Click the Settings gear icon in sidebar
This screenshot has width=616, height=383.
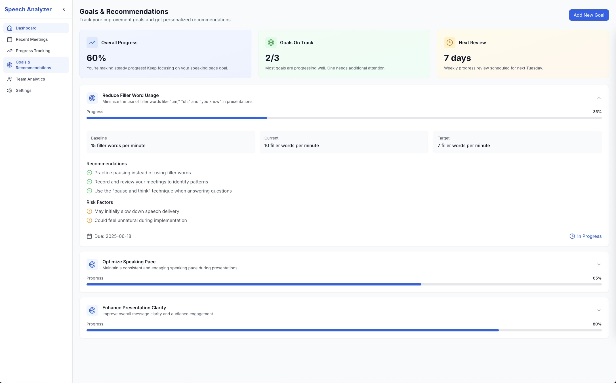pos(10,90)
